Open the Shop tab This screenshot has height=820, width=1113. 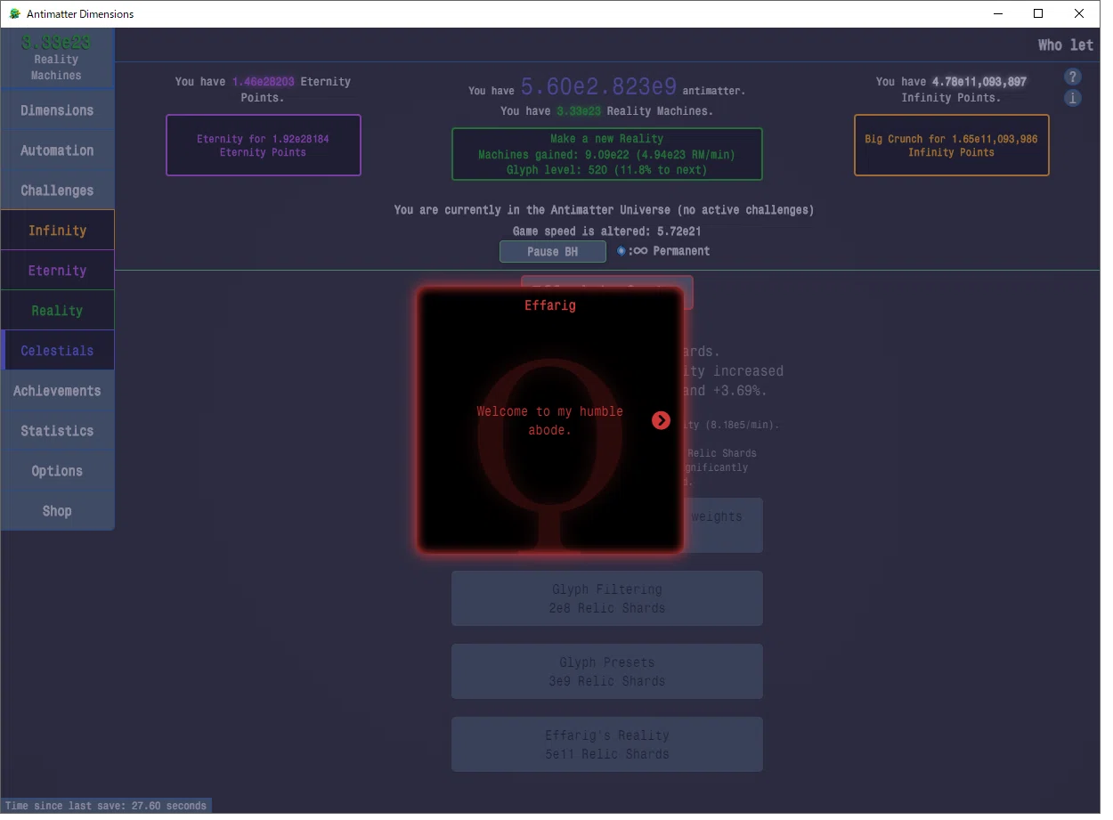point(57,511)
